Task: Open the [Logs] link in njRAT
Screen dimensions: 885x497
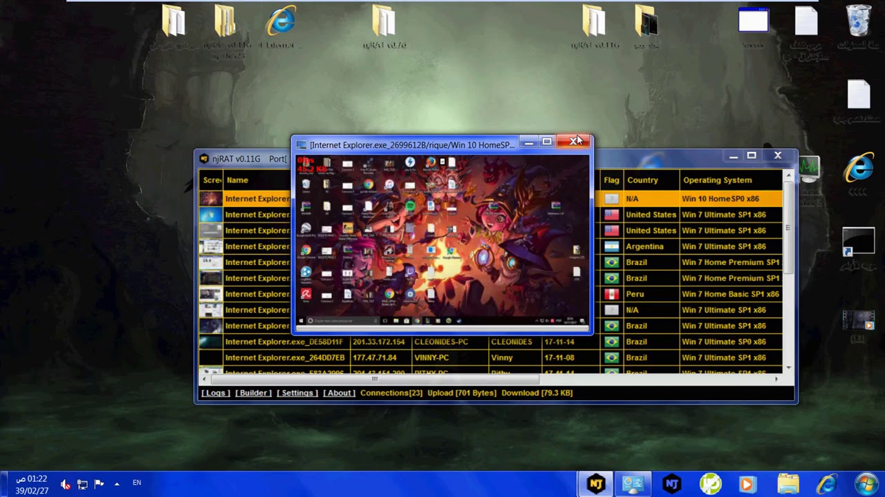Action: pos(215,393)
